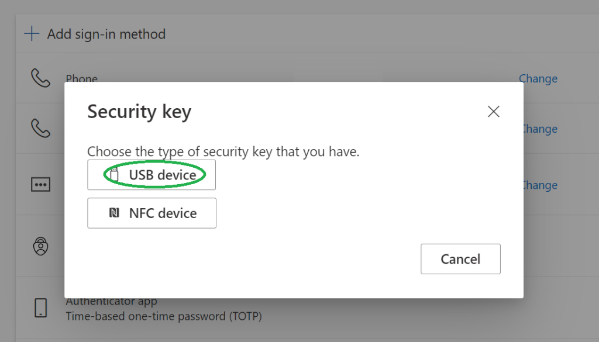The height and width of the screenshot is (342, 599).
Task: Click Change link in the Phone row
Action: 538,79
